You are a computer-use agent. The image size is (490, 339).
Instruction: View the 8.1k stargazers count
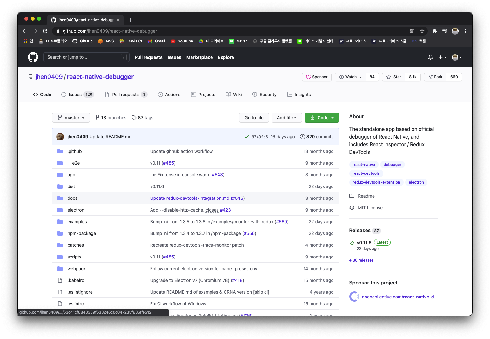(413, 77)
